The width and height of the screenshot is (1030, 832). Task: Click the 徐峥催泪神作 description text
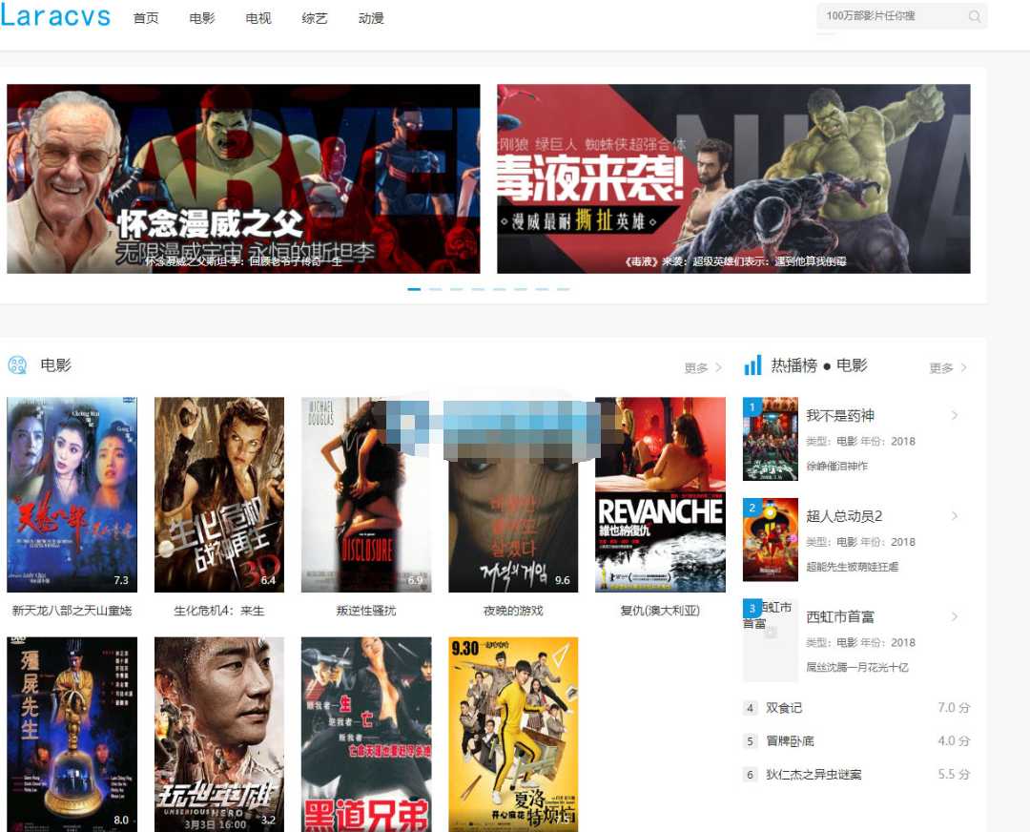[837, 466]
